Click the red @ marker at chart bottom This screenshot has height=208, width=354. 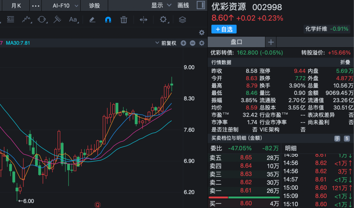(98, 205)
